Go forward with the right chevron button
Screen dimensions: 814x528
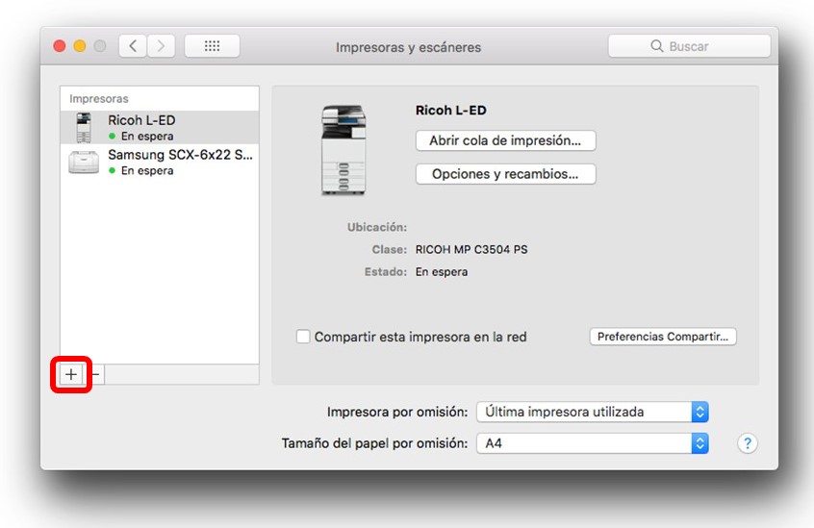pyautogui.click(x=161, y=46)
